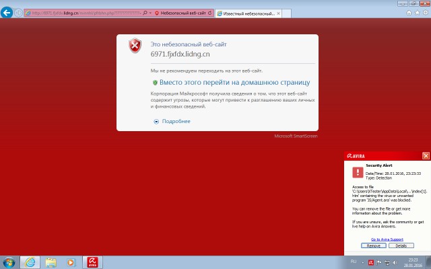Open the Home page icon

[x=409, y=13]
